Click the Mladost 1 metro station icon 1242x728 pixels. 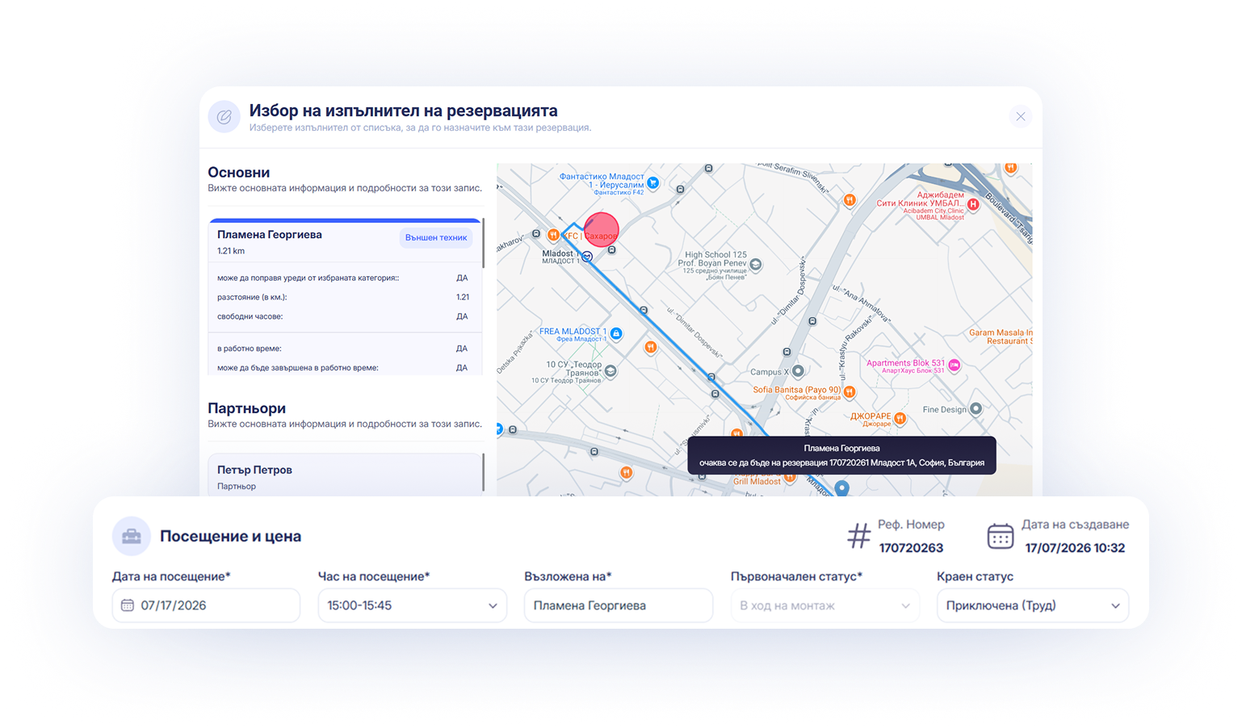pos(588,257)
